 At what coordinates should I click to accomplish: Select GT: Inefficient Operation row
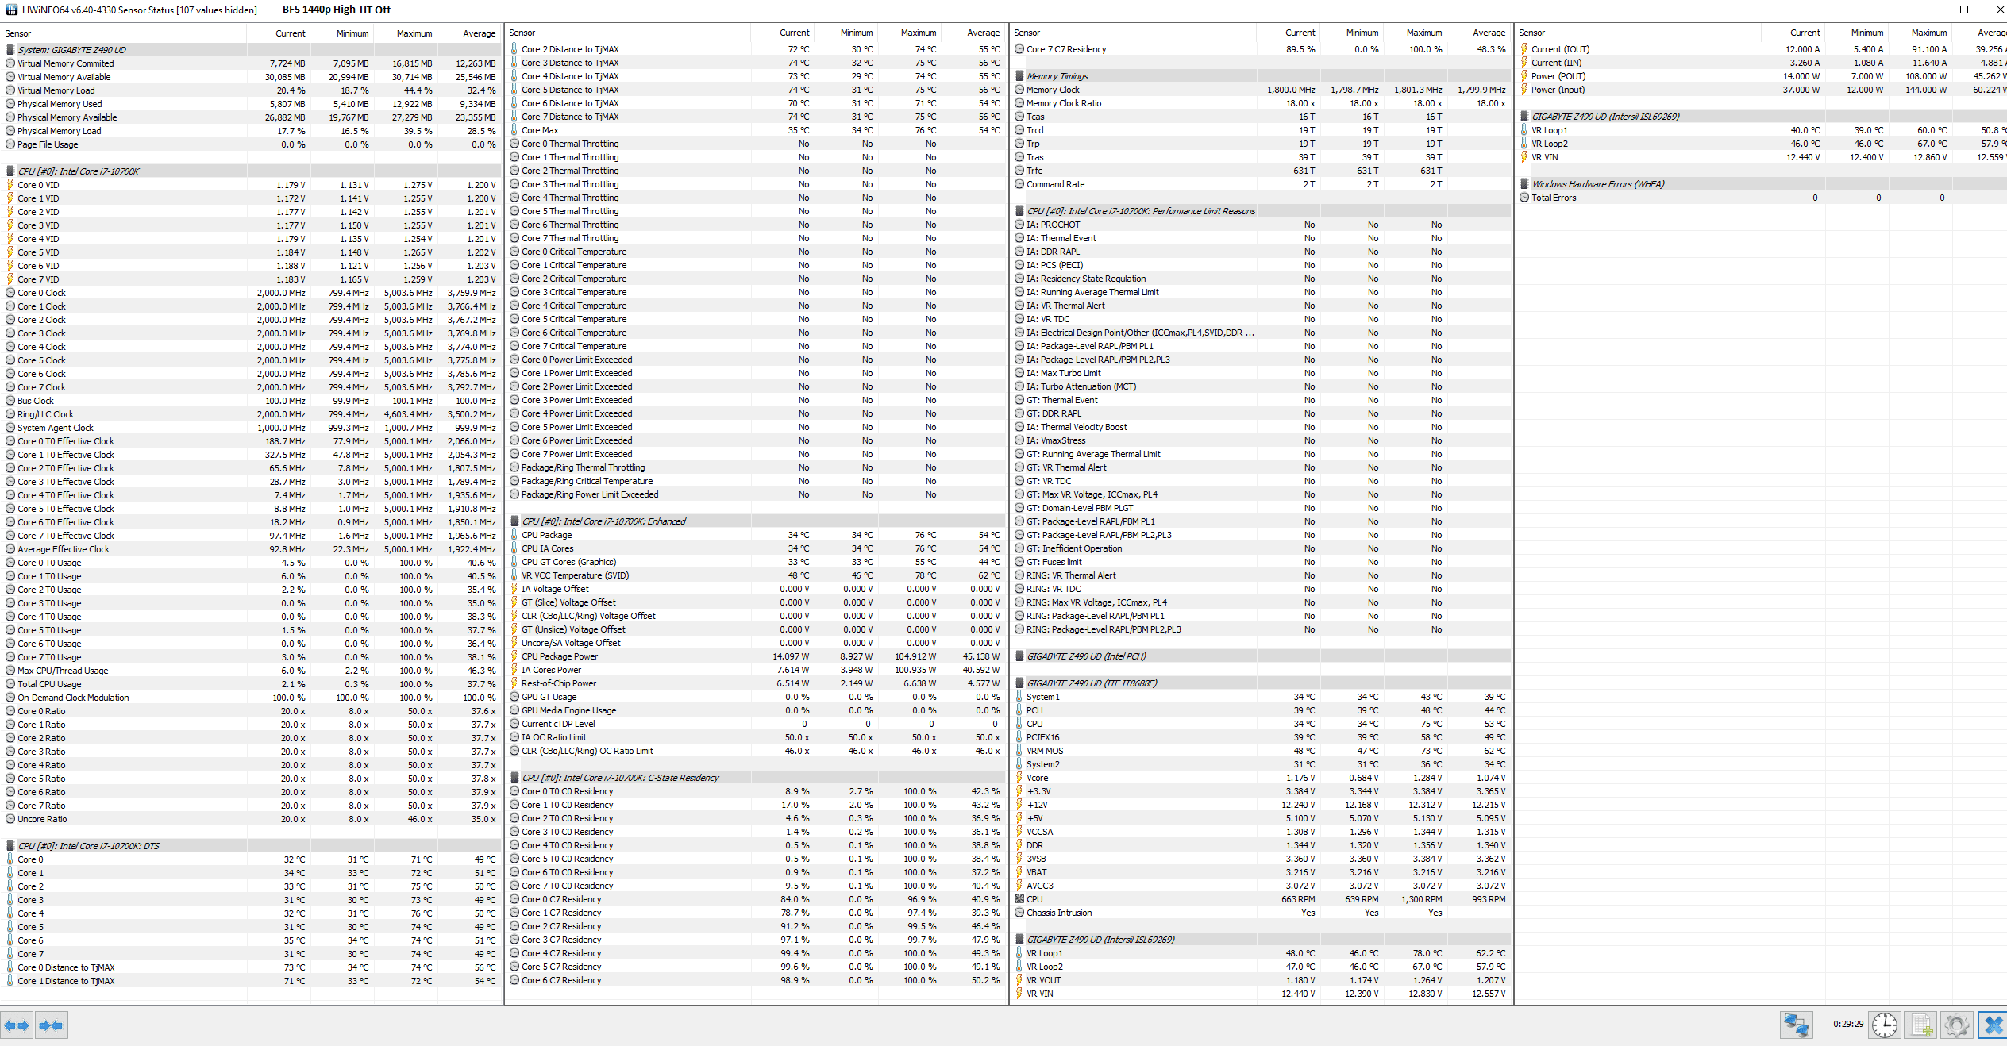coord(1261,548)
